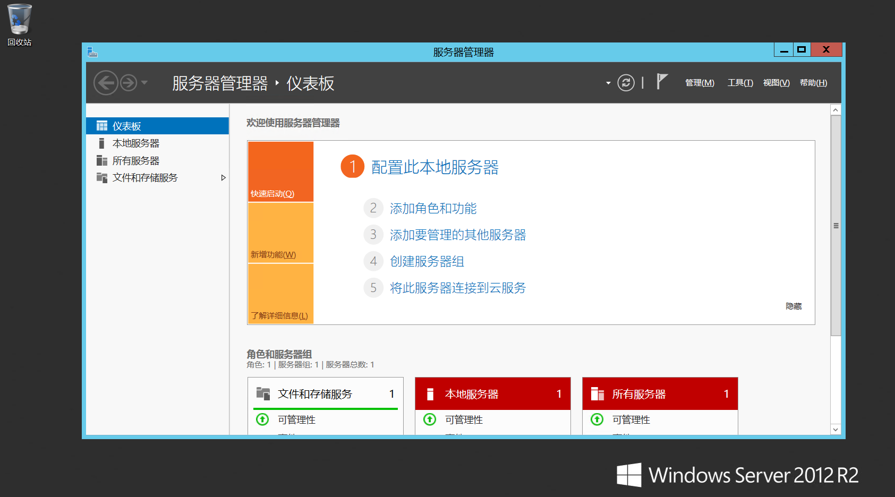Hide the welcome tile via 隐藏
This screenshot has width=895, height=497.
coord(794,306)
